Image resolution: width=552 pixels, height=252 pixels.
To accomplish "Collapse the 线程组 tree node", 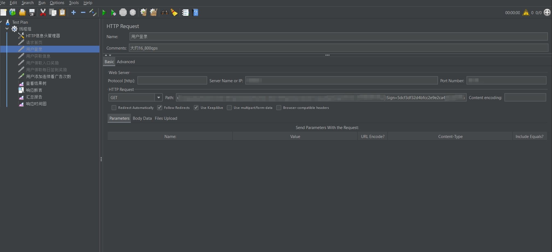I will click(x=7, y=29).
